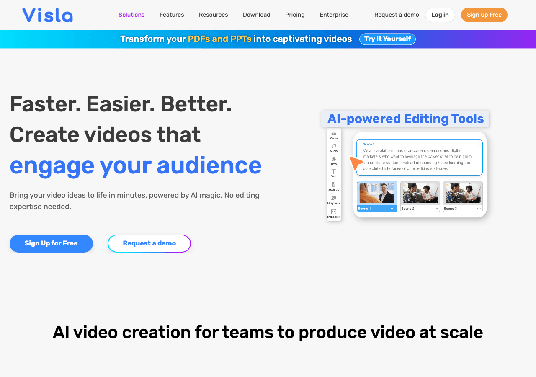Image resolution: width=536 pixels, height=377 pixels.
Task: Open the Resources menu
Action: [214, 15]
